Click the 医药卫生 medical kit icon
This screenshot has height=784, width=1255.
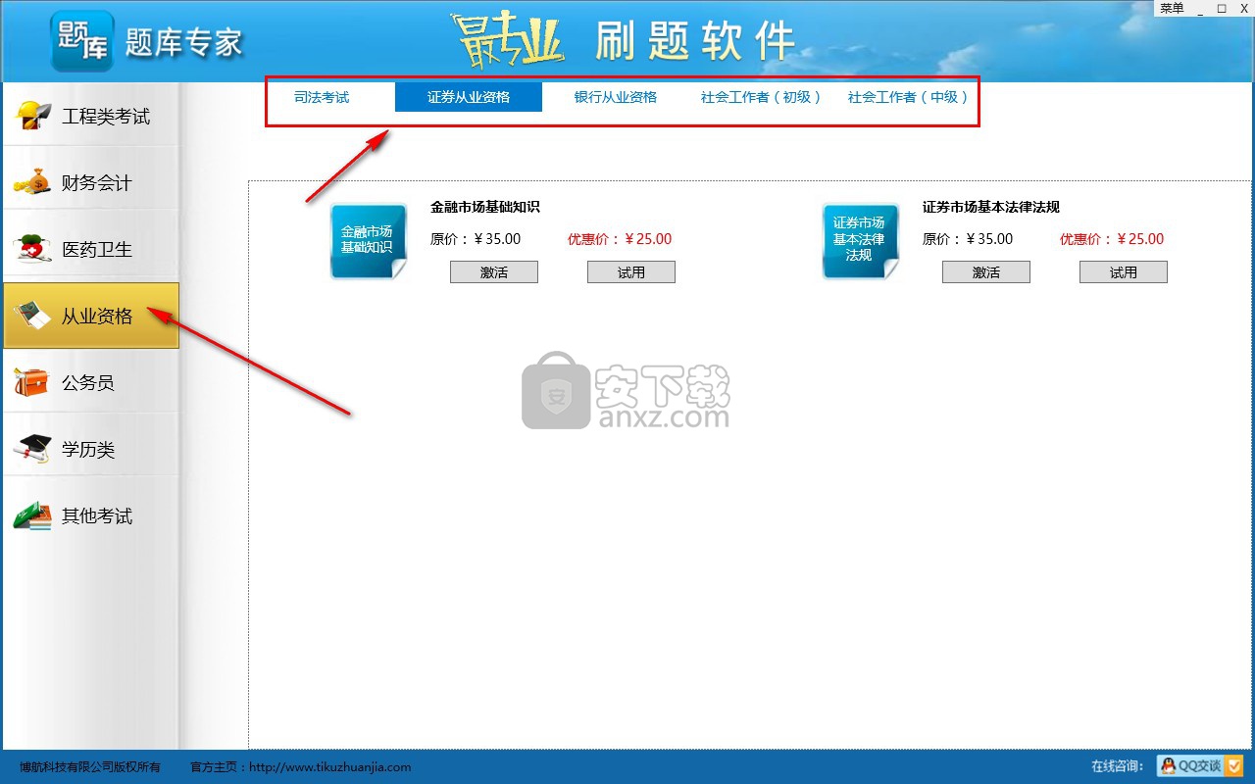pos(32,249)
